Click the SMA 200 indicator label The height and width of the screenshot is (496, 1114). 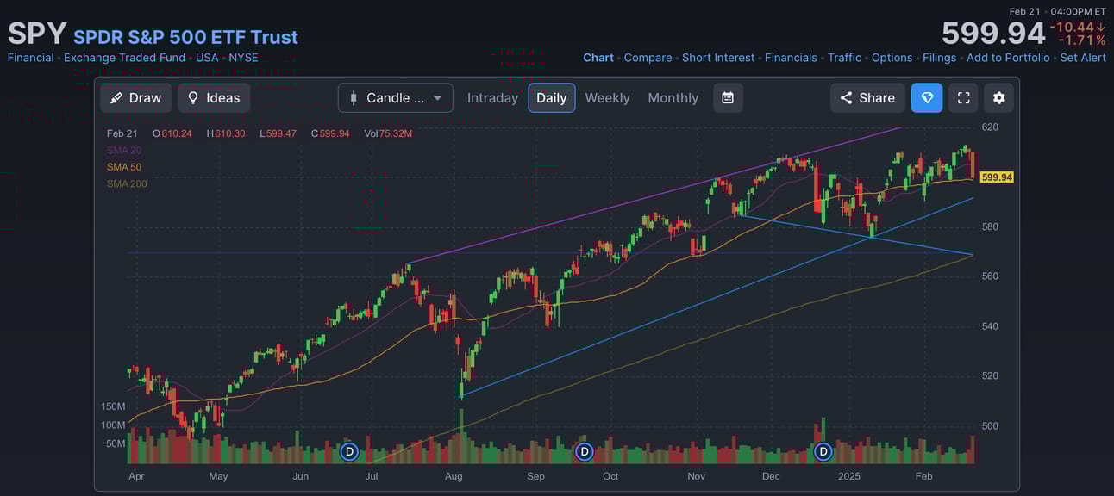click(x=127, y=184)
